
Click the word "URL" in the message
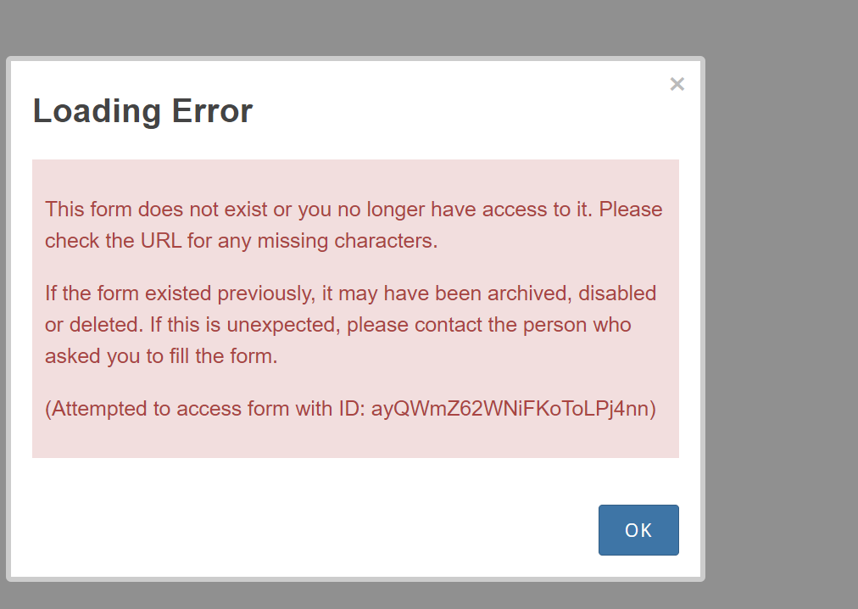(161, 241)
